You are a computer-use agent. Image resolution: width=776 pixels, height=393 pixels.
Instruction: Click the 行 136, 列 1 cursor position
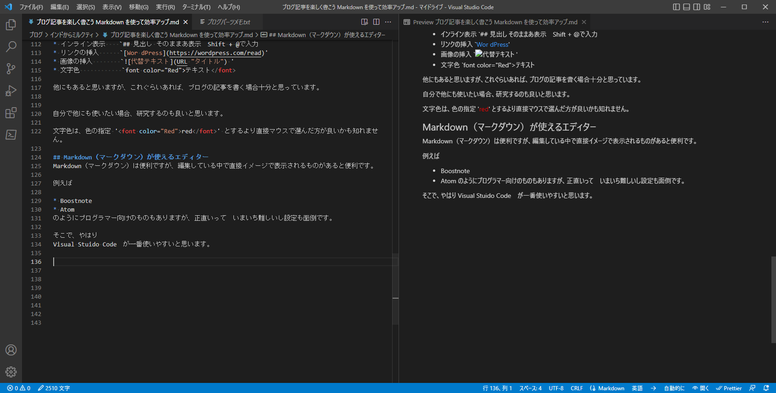(x=497, y=388)
